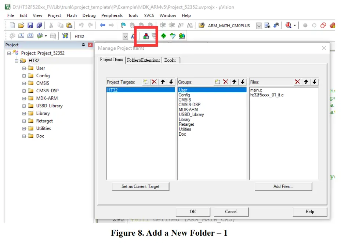Create a new file from the toolbar
341x246 pixels.
coord(12,25)
